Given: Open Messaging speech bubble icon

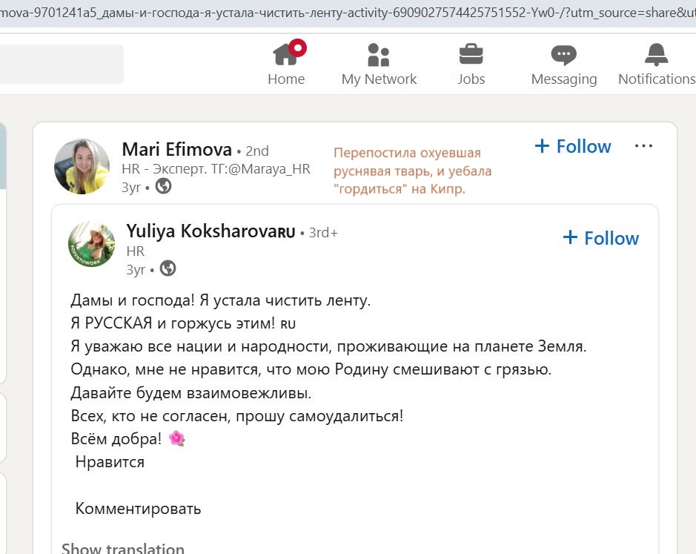Looking at the screenshot, I should coord(564,55).
